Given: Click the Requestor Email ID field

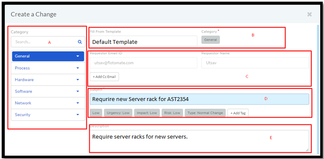Looking at the screenshot, I should [143, 63].
